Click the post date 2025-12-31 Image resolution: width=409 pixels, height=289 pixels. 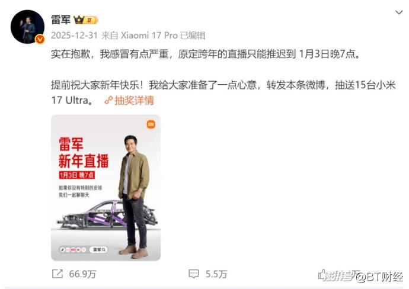click(74, 36)
